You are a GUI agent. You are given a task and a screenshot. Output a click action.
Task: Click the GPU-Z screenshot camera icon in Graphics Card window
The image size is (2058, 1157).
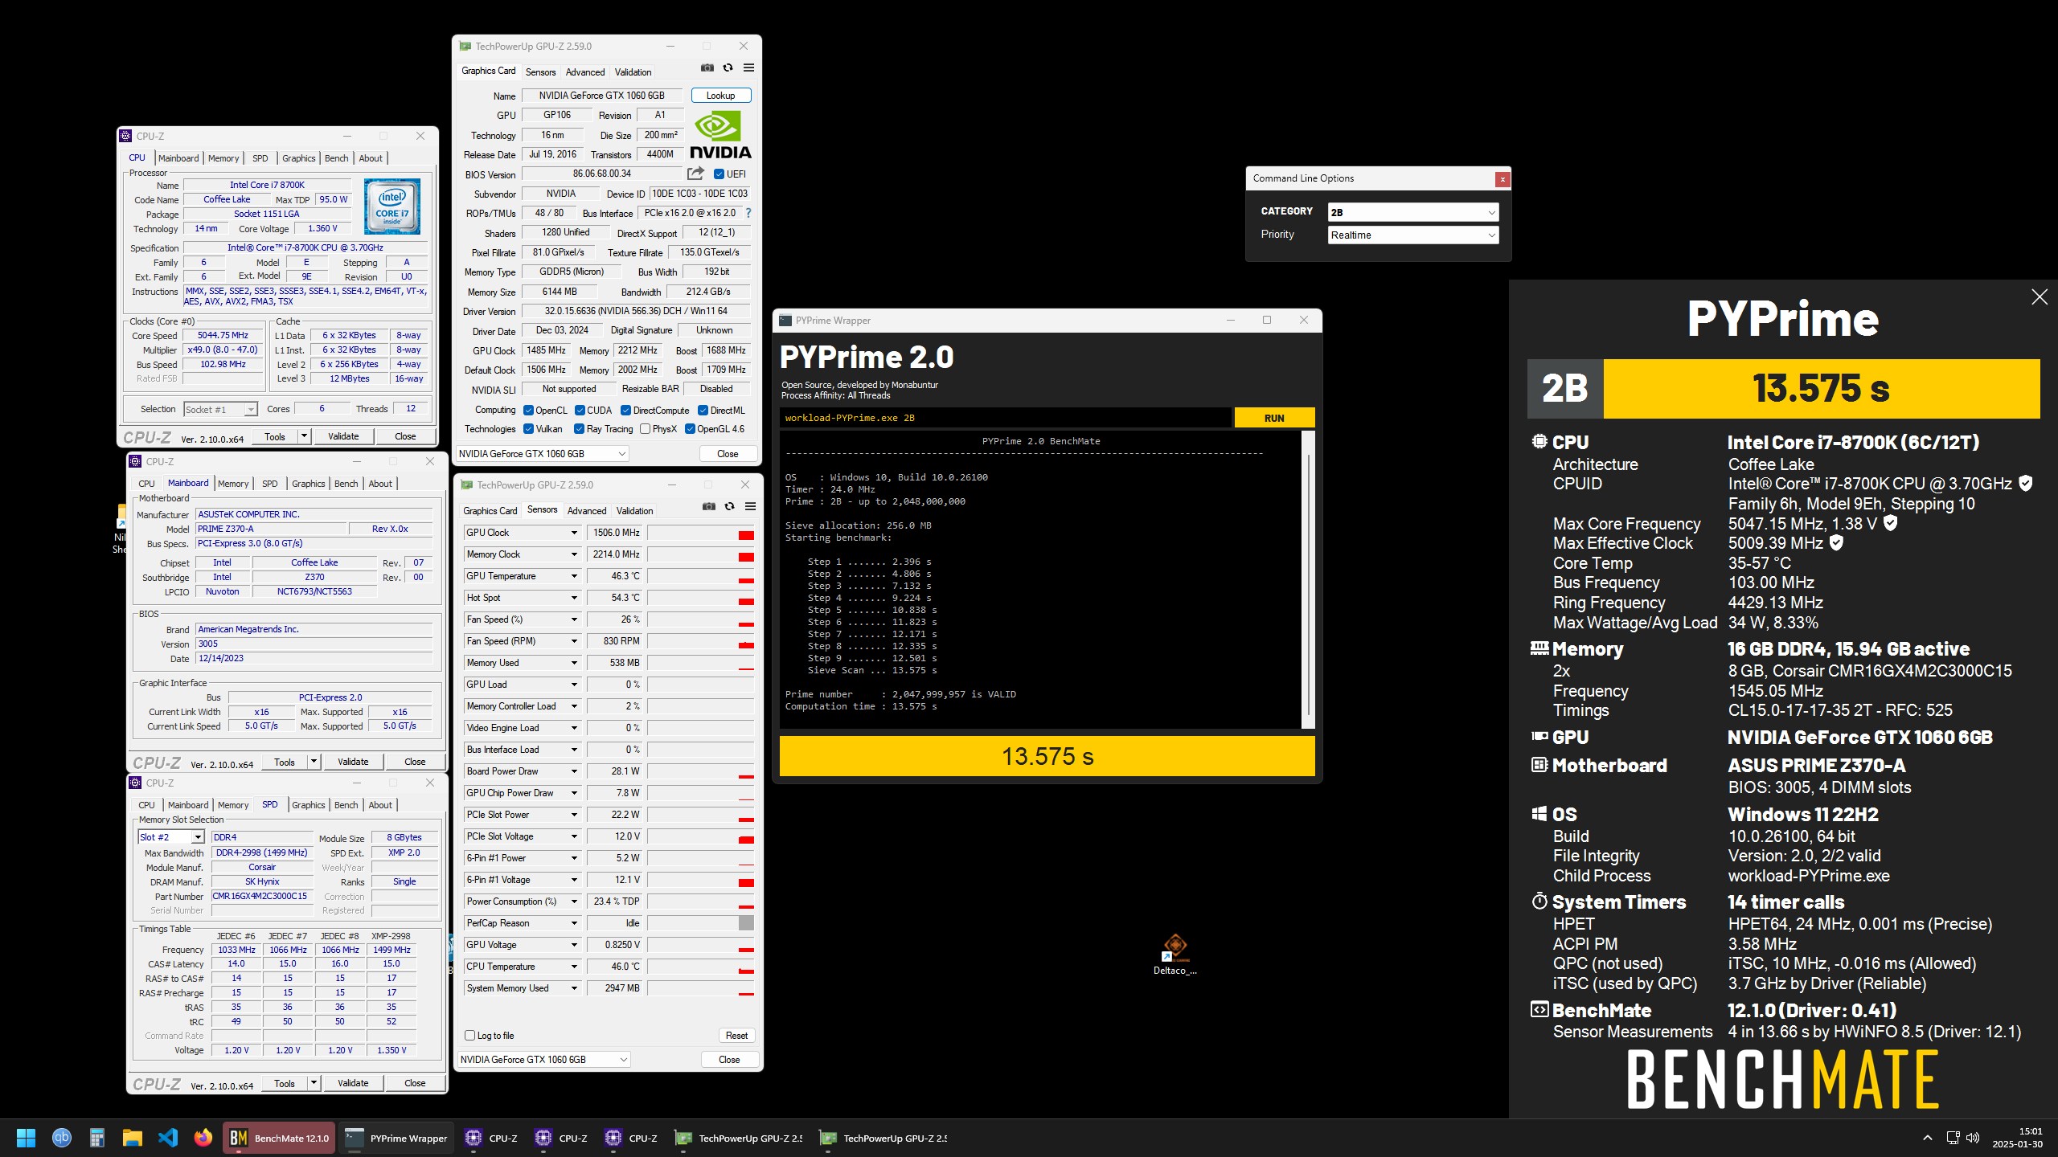click(707, 68)
